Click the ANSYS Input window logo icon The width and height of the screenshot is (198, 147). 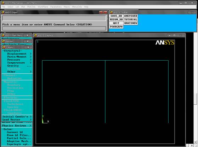3,12
